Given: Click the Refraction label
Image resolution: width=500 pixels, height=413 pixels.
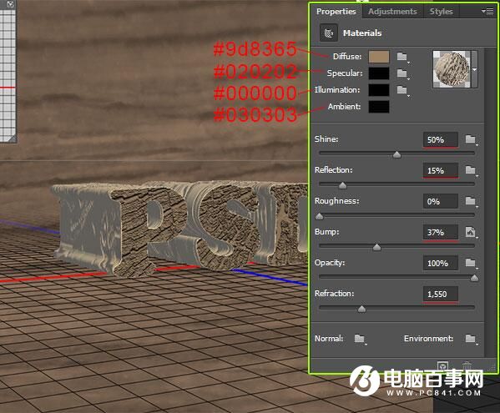Looking at the screenshot, I should tap(334, 294).
